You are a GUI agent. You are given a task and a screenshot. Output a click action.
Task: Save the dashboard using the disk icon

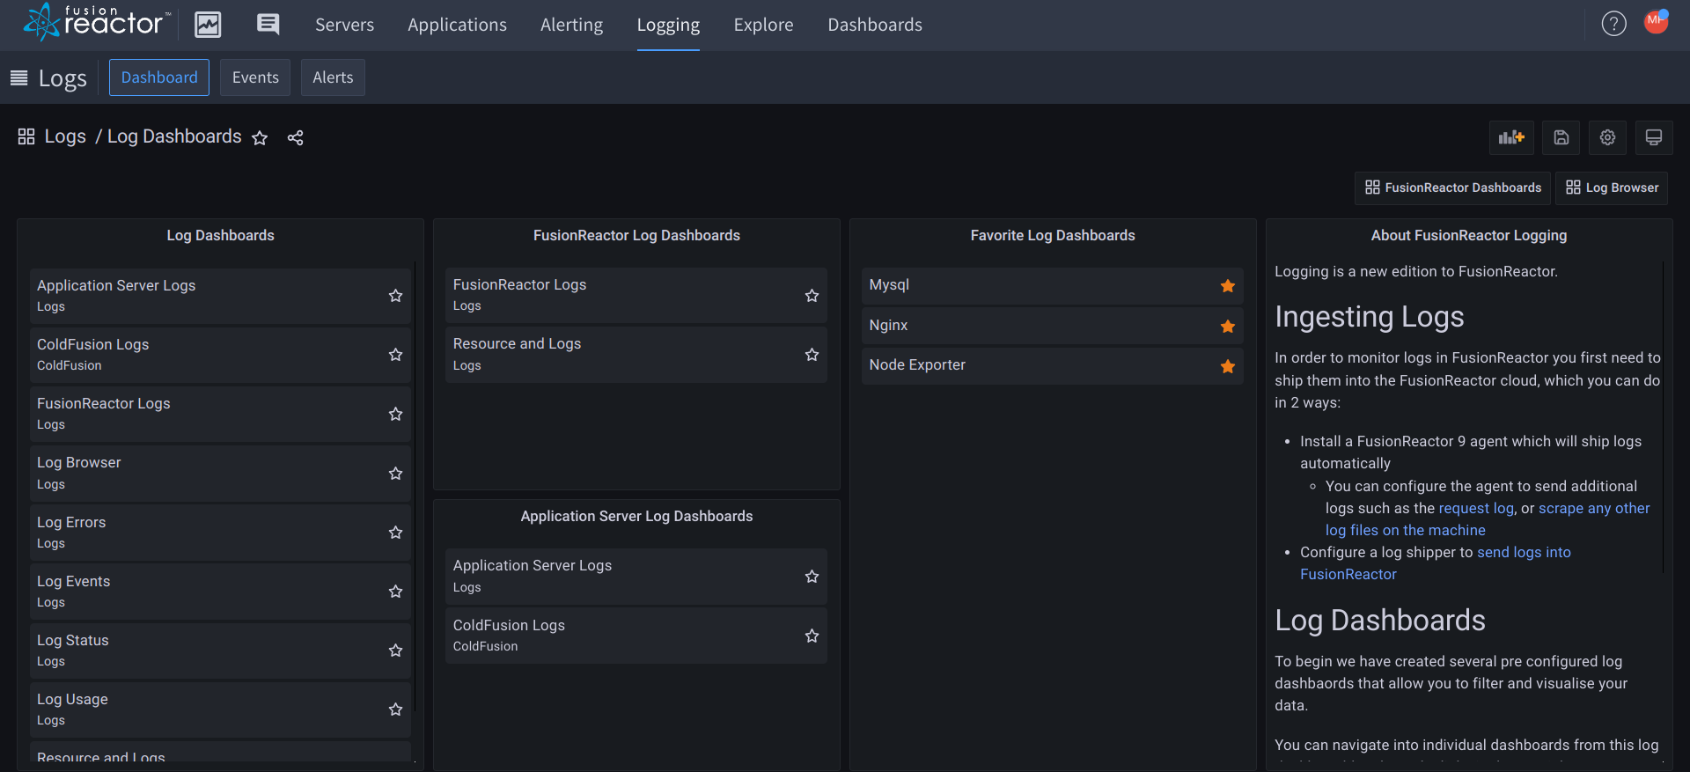point(1561,137)
